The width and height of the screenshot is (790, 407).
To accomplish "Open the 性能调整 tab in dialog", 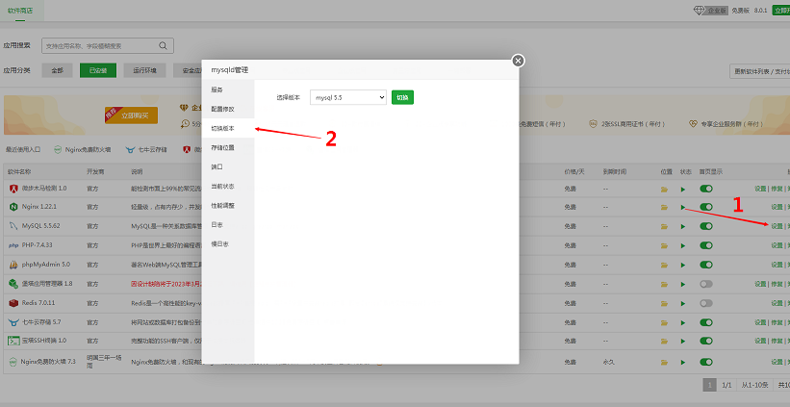I will tap(222, 205).
